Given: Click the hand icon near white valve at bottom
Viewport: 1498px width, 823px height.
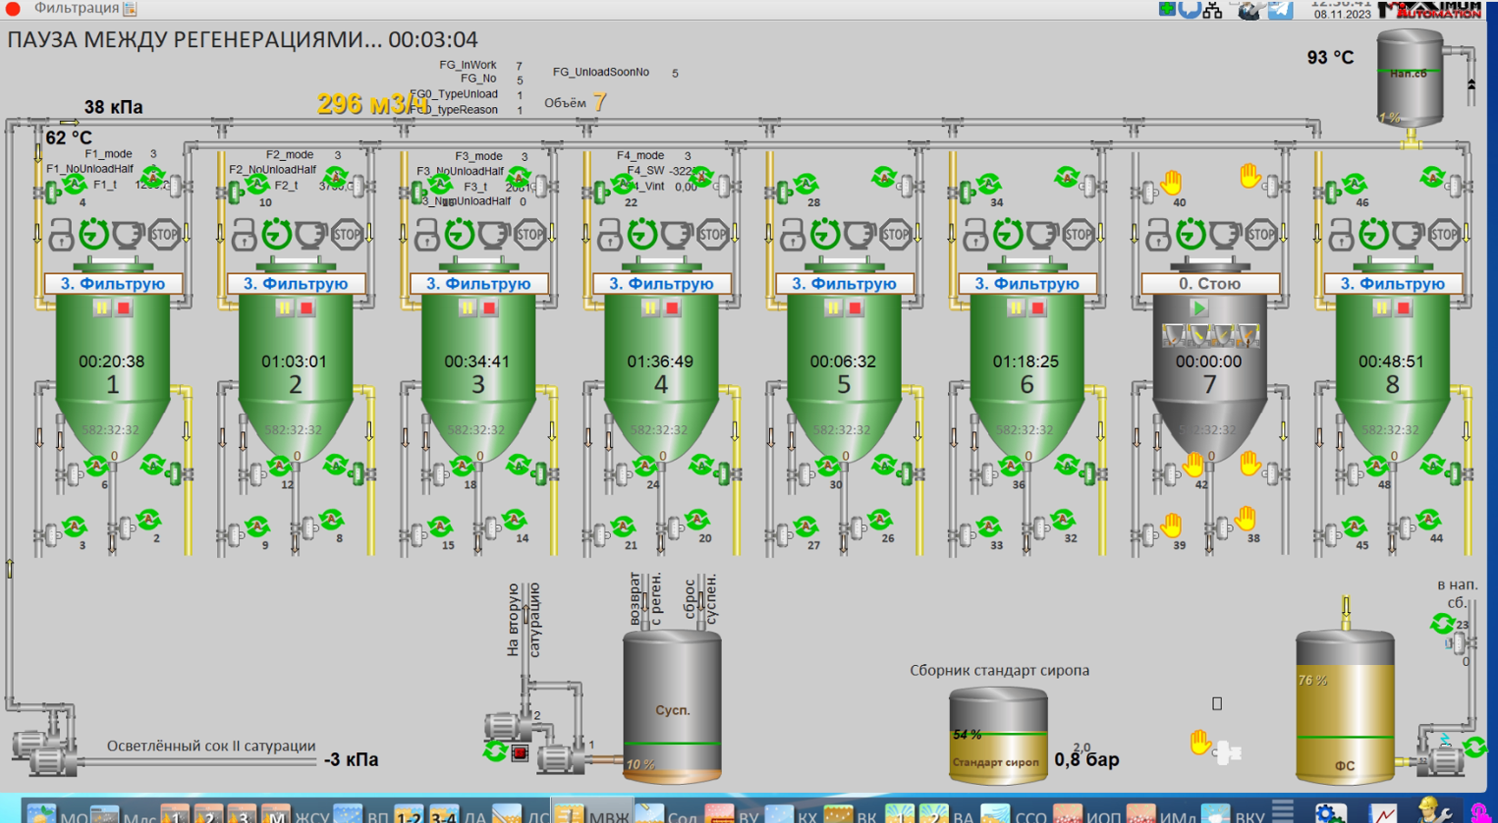Looking at the screenshot, I should pos(1201,743).
